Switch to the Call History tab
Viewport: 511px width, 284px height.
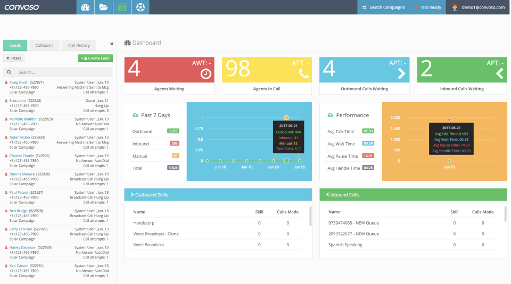click(x=79, y=46)
